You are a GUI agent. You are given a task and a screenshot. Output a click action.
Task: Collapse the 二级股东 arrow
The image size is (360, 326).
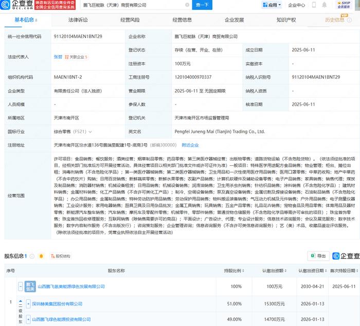[x=21, y=301]
